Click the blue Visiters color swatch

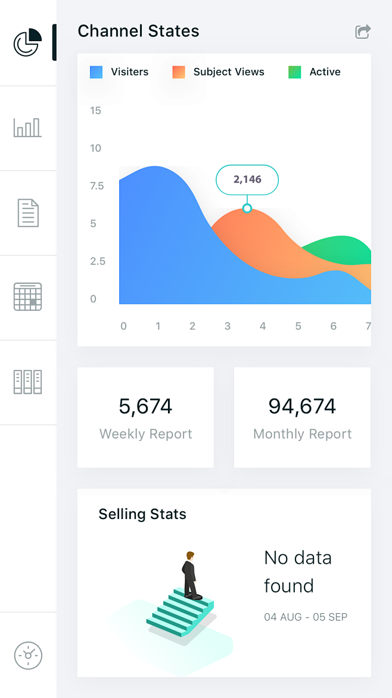coord(96,72)
